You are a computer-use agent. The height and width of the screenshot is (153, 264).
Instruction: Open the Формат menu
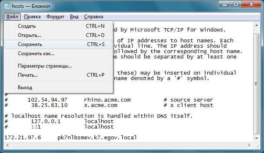coord(55,17)
